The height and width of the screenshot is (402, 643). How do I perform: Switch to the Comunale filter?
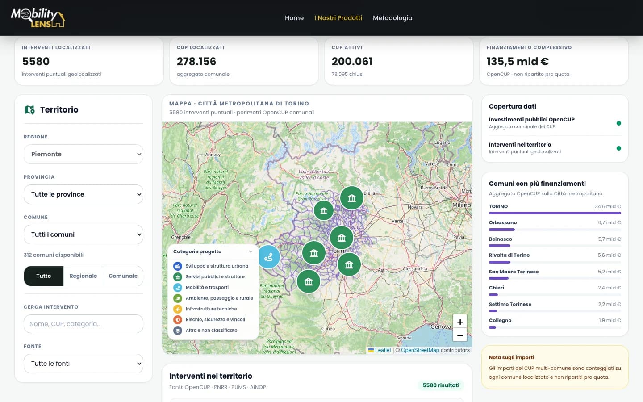tap(123, 276)
